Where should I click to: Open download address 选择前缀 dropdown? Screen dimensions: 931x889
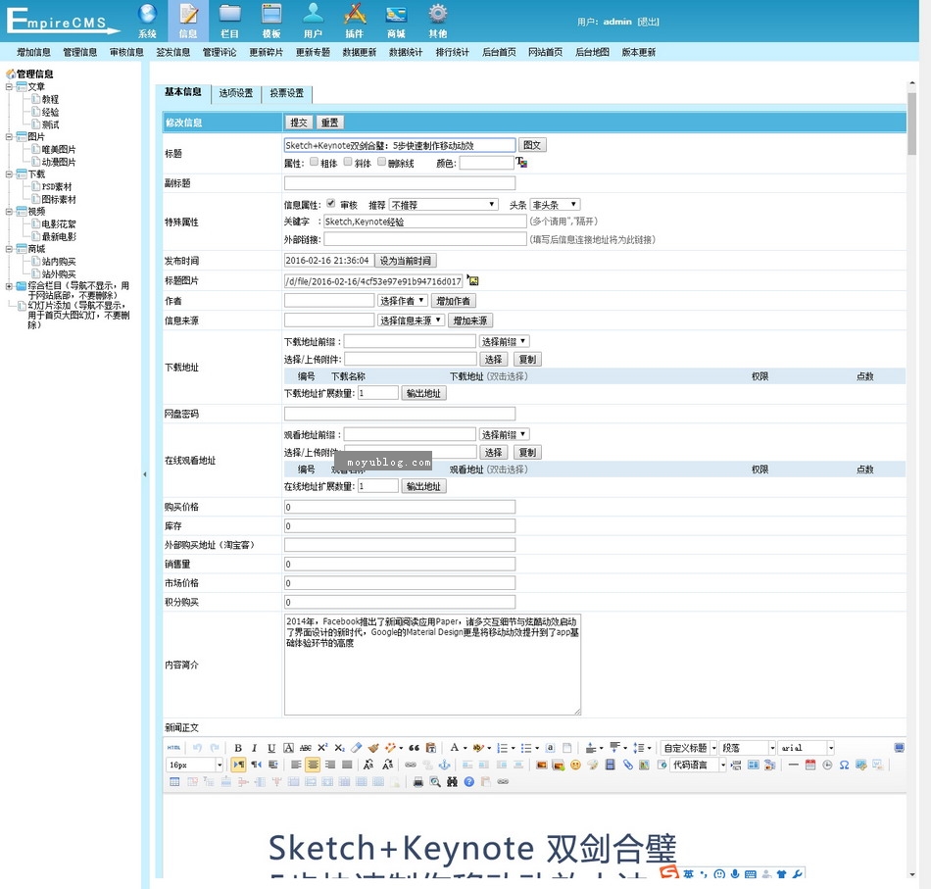(x=504, y=341)
